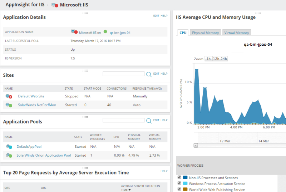Click the DefaultAppPool pool status icon

point(9,146)
